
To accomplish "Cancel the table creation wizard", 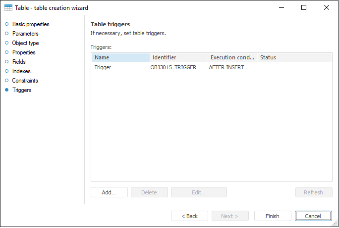I will 314,216.
